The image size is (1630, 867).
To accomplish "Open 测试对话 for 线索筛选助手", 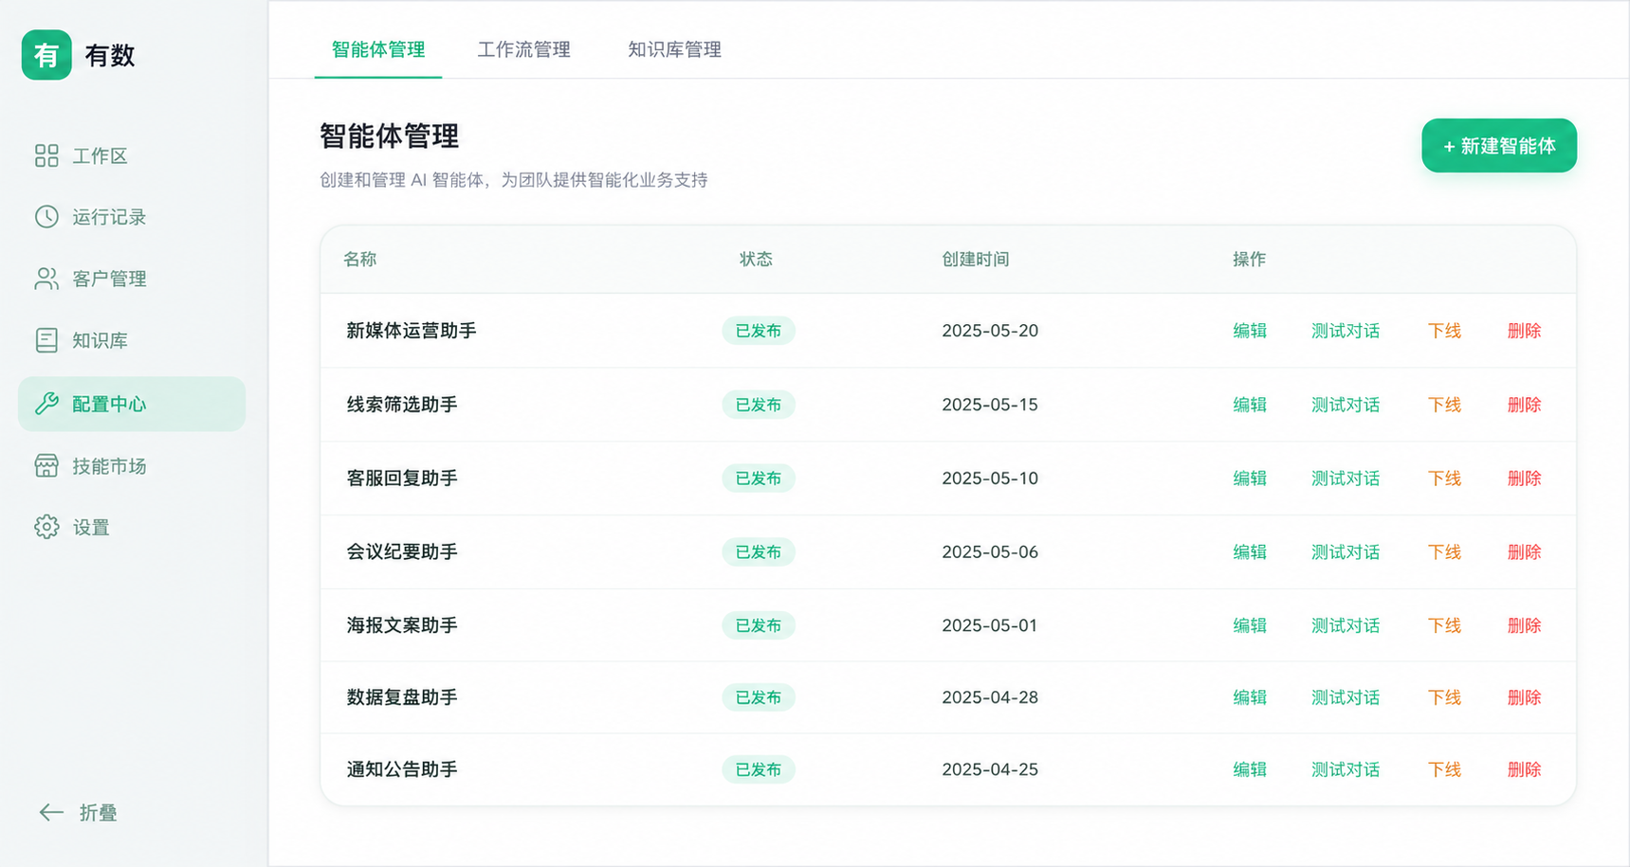I will click(x=1346, y=405).
